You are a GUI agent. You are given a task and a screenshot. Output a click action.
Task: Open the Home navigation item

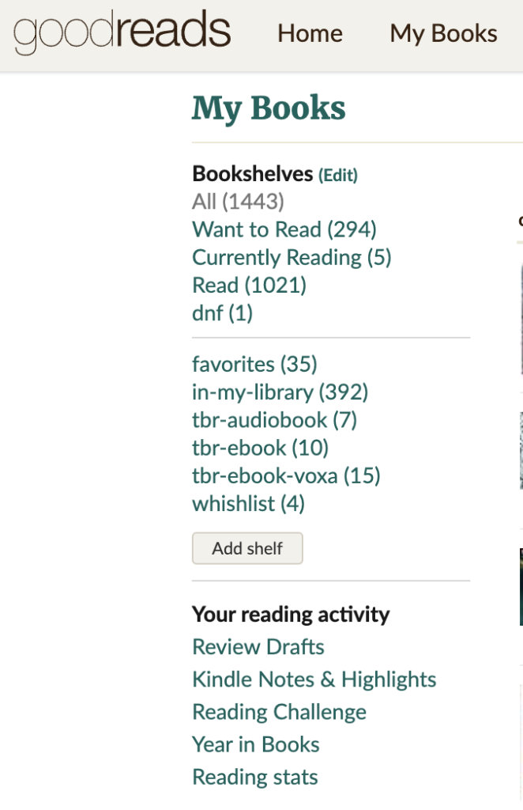tap(310, 33)
